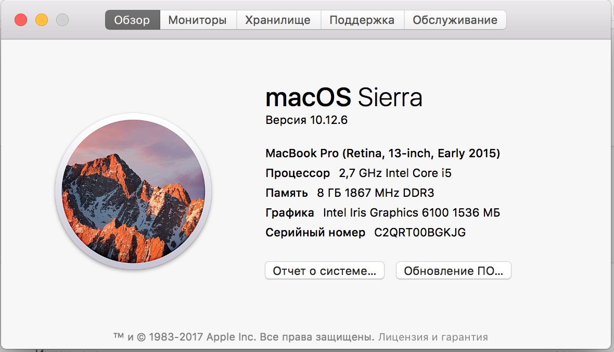Go to the Поддержка tab
The height and width of the screenshot is (352, 614).
pyautogui.click(x=362, y=20)
